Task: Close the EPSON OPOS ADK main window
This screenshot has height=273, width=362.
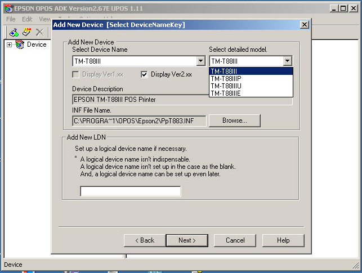Action: (x=354, y=8)
